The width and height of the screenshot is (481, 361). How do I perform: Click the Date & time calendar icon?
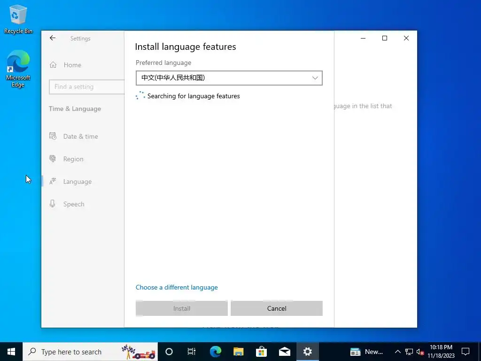coord(53,136)
